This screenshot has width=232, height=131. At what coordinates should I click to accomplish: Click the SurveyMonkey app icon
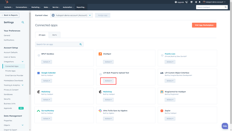(x=39, y=111)
